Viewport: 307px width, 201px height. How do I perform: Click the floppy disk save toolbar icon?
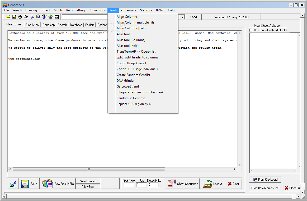coord(14,17)
